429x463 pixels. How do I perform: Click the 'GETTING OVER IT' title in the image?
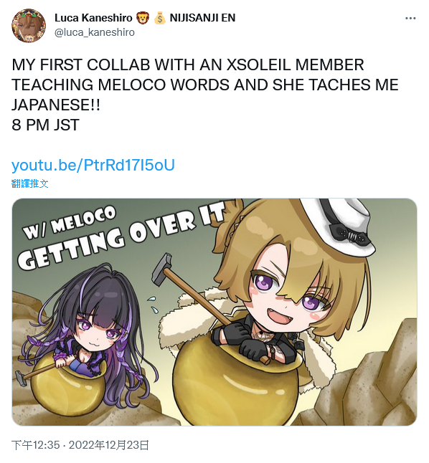pyautogui.click(x=121, y=237)
